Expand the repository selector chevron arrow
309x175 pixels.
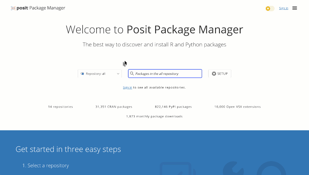click(x=118, y=74)
